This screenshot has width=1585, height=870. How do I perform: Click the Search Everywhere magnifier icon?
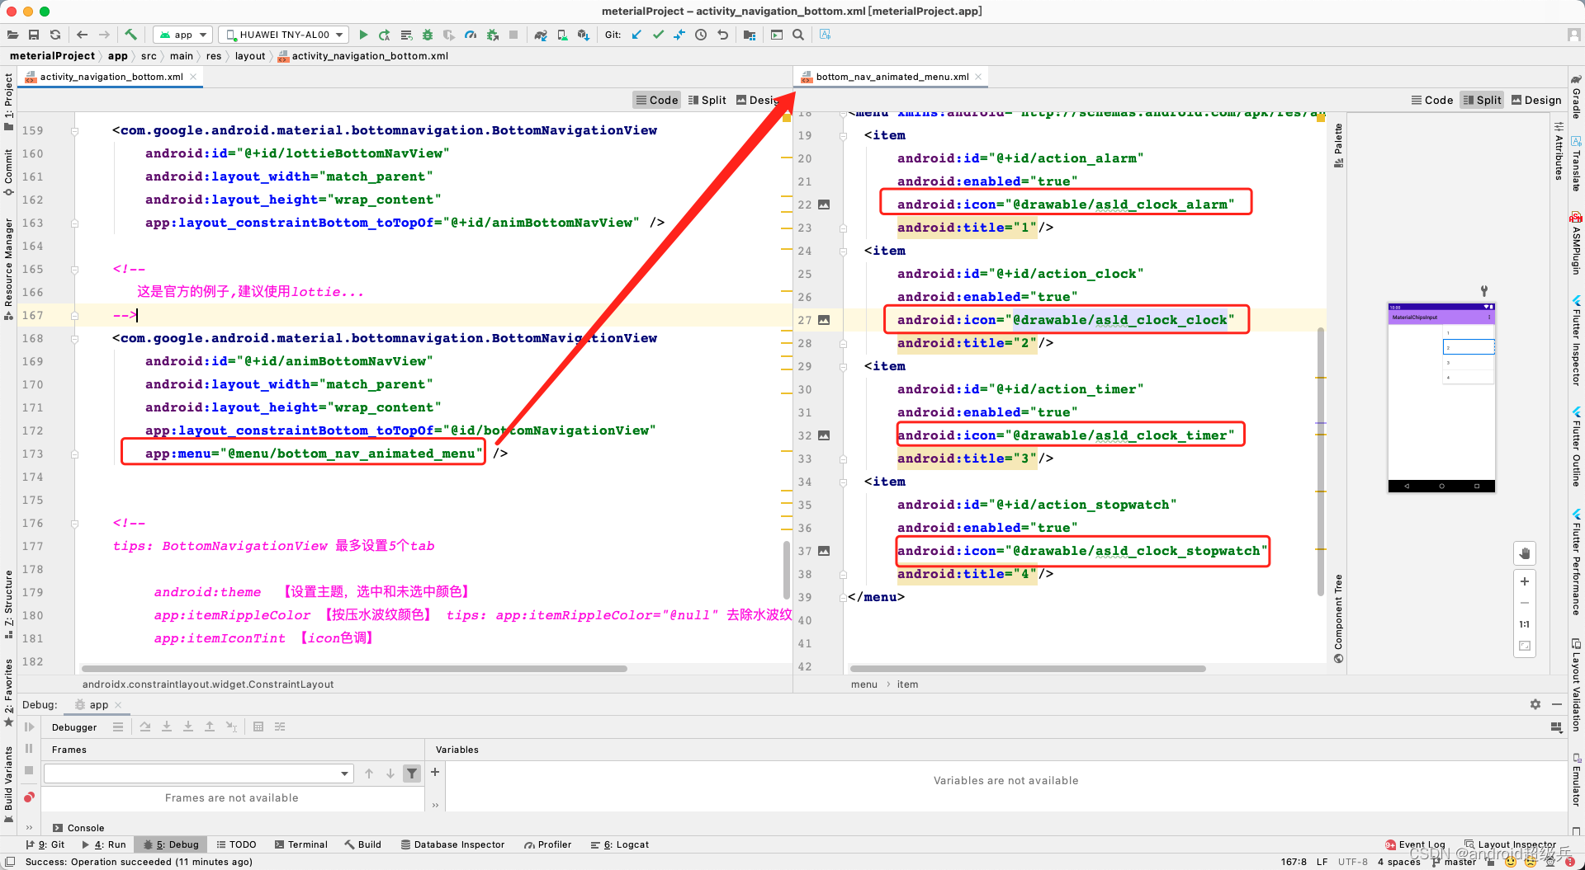coord(798,35)
